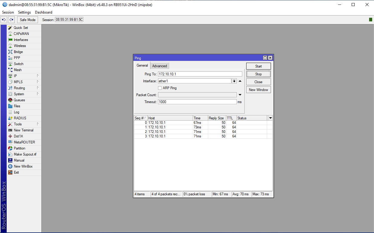This screenshot has width=374, height=233.
Task: Open the Mesh menu icon
Action: pos(10,70)
